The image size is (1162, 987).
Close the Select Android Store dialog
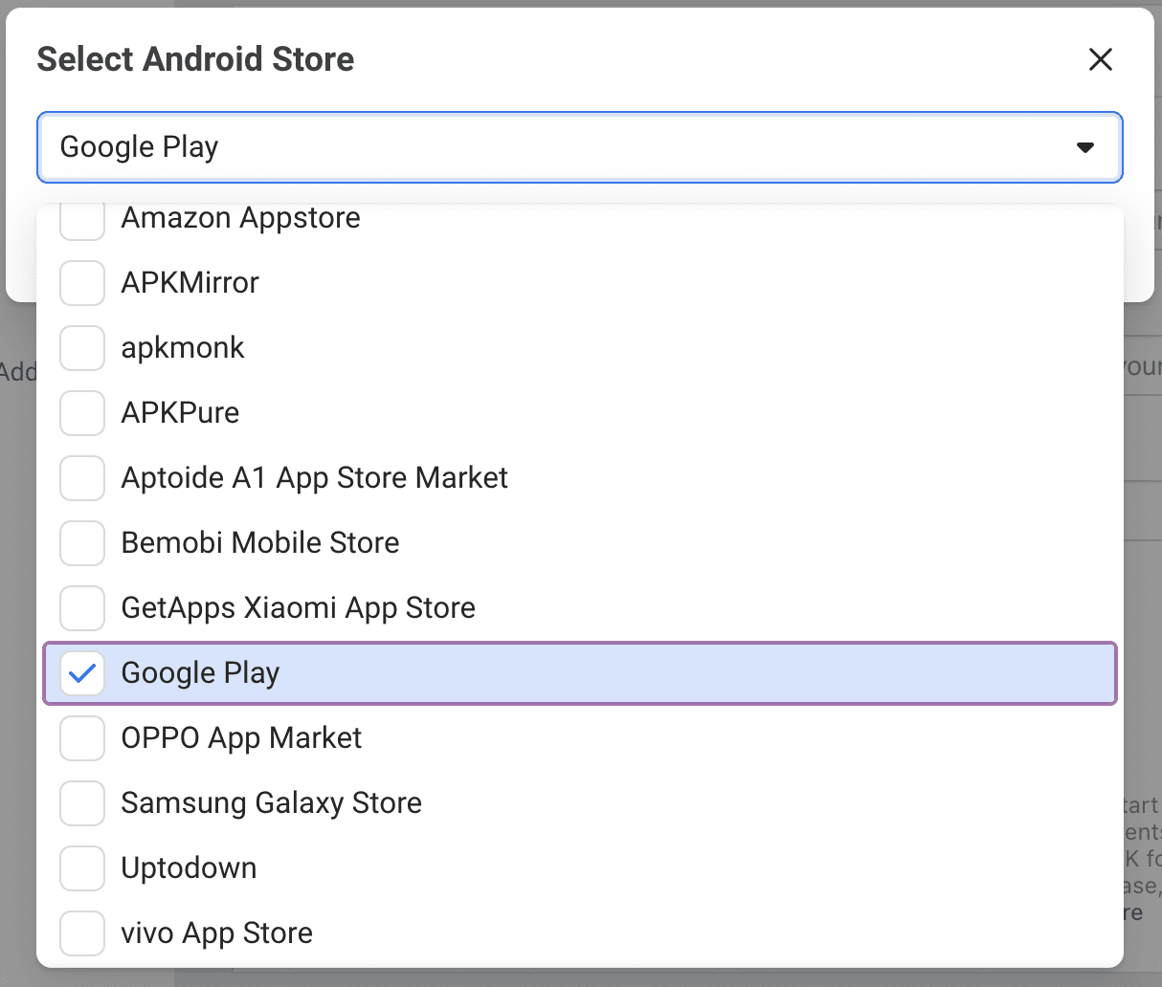(x=1101, y=59)
